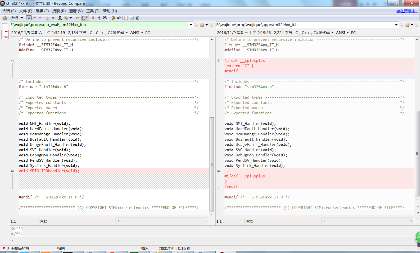Toggle the line numbers icon
The height and width of the screenshot is (253, 420).
click(x=132, y=18)
